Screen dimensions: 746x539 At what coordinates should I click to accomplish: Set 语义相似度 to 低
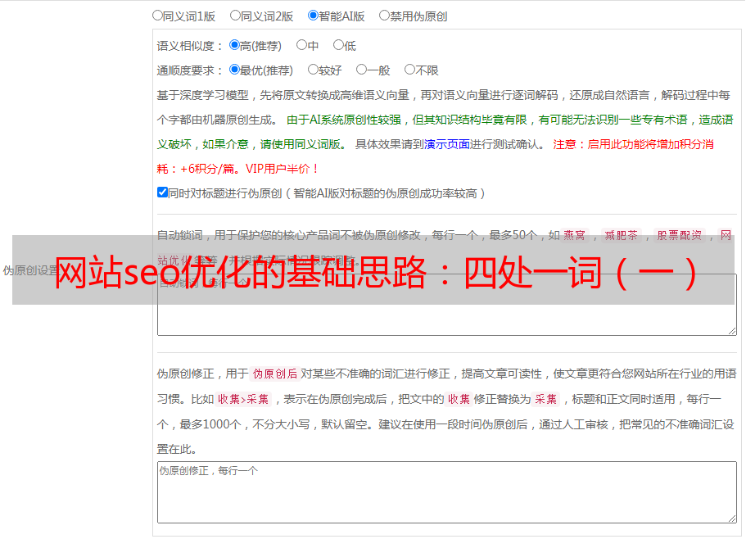338,45
